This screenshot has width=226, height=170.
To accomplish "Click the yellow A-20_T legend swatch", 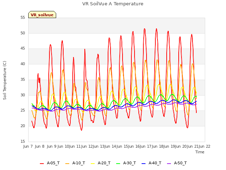I will coord(93,164).
